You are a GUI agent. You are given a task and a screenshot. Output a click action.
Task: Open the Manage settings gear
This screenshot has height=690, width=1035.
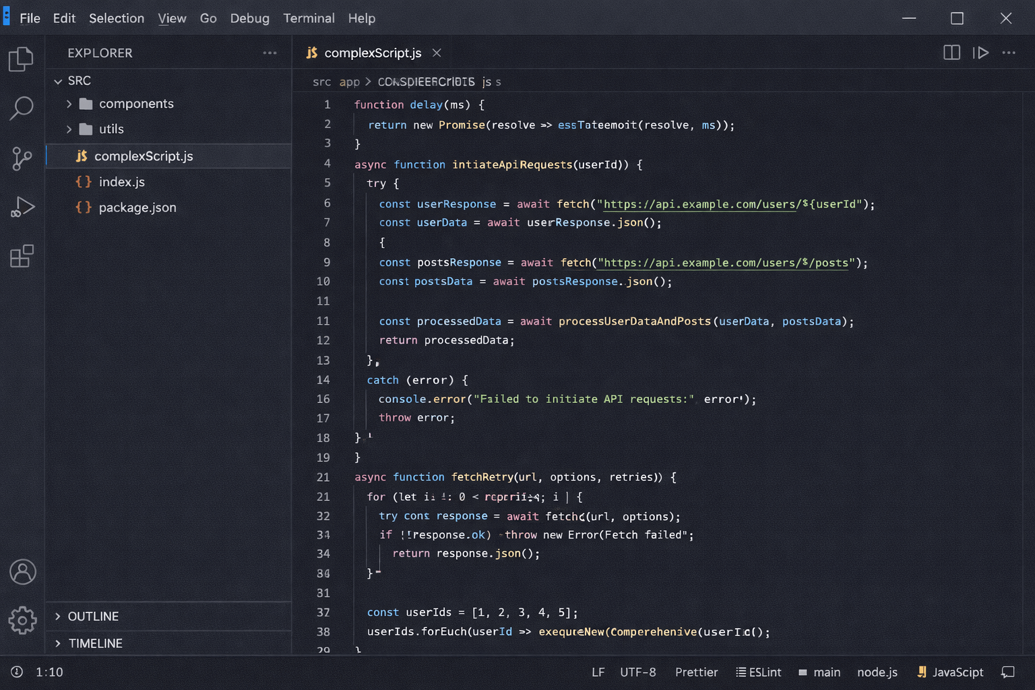click(22, 620)
